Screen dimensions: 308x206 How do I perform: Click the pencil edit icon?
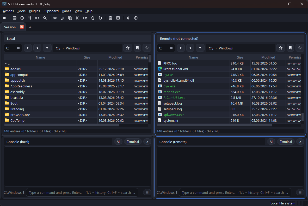[63, 18]
